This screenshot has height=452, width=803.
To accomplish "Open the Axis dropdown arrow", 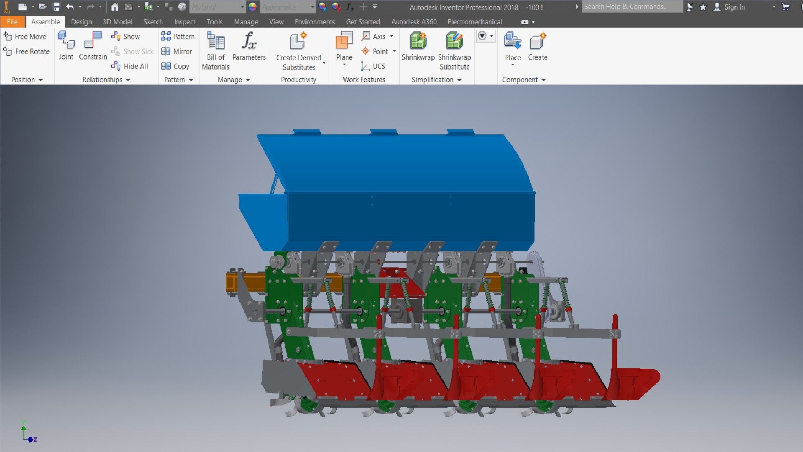I will pos(392,36).
